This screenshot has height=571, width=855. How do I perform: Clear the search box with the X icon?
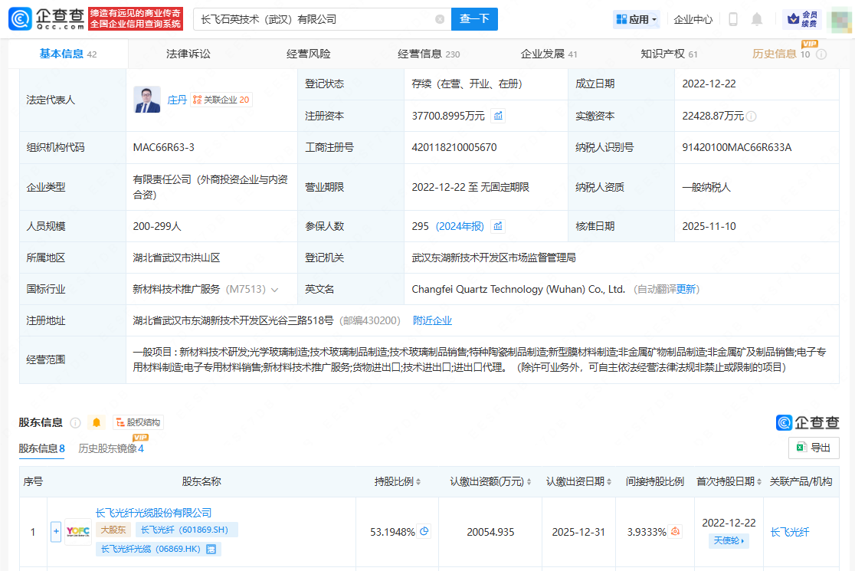440,19
